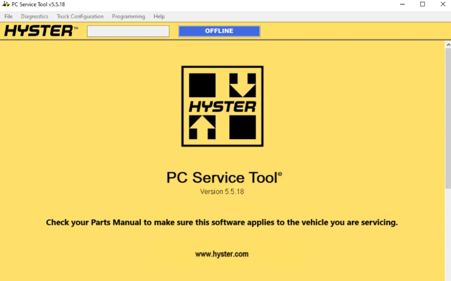451x281 pixels.
Task: Maximize the PC Service Tool window
Action: point(422,4)
